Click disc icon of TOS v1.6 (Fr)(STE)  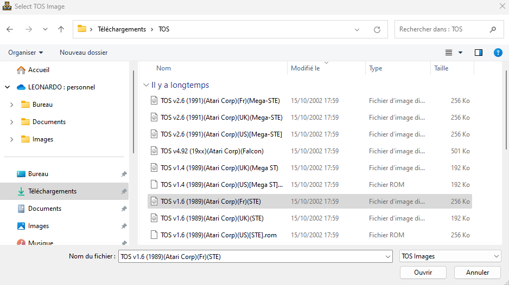[x=154, y=202]
